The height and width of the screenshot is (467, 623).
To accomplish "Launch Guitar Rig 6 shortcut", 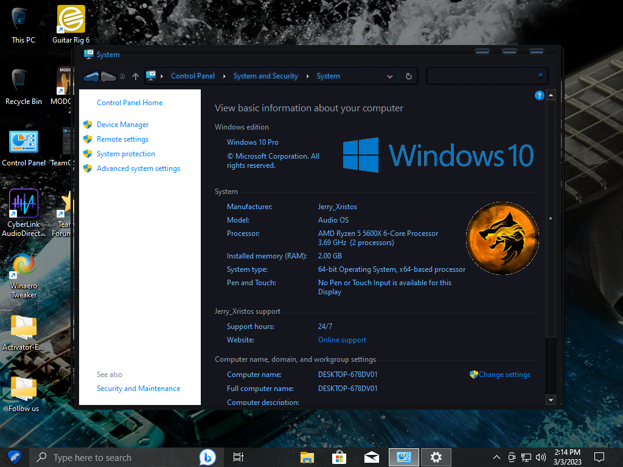I will pyautogui.click(x=71, y=24).
